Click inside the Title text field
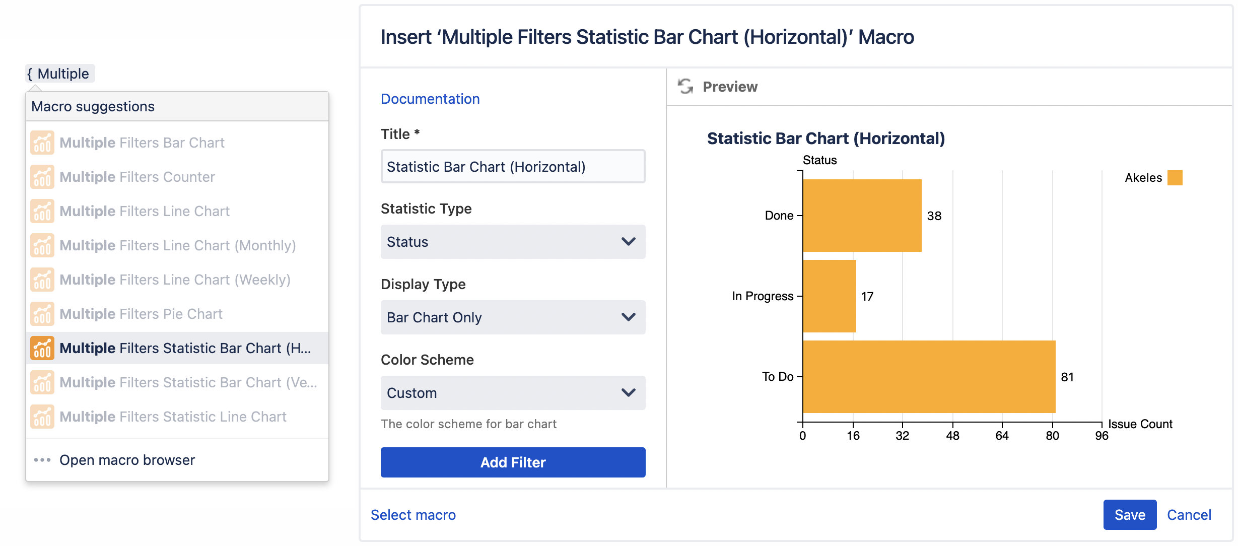Screen dimensions: 1238x546 click(x=512, y=166)
